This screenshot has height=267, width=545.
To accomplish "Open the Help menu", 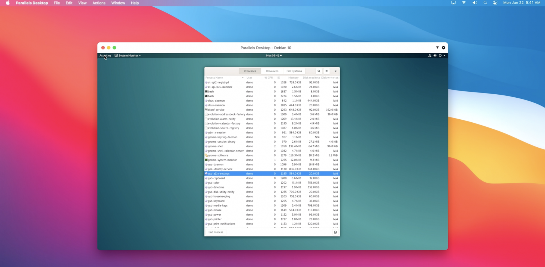I will pos(135,3).
